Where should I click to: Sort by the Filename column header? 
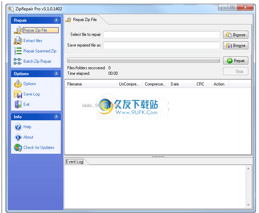91,84
